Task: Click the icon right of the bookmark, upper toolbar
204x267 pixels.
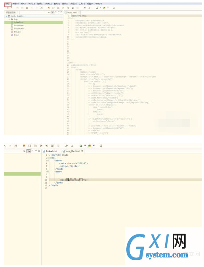Action: [x=53, y=8]
